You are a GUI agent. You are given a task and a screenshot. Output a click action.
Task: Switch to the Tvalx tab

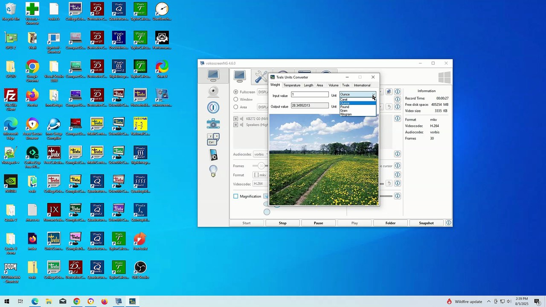click(x=346, y=85)
